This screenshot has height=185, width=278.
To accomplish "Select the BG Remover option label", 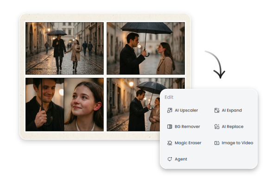I will click(x=187, y=127).
